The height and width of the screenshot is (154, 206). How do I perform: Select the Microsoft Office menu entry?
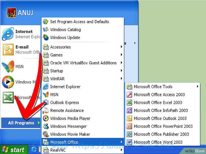(x=83, y=142)
